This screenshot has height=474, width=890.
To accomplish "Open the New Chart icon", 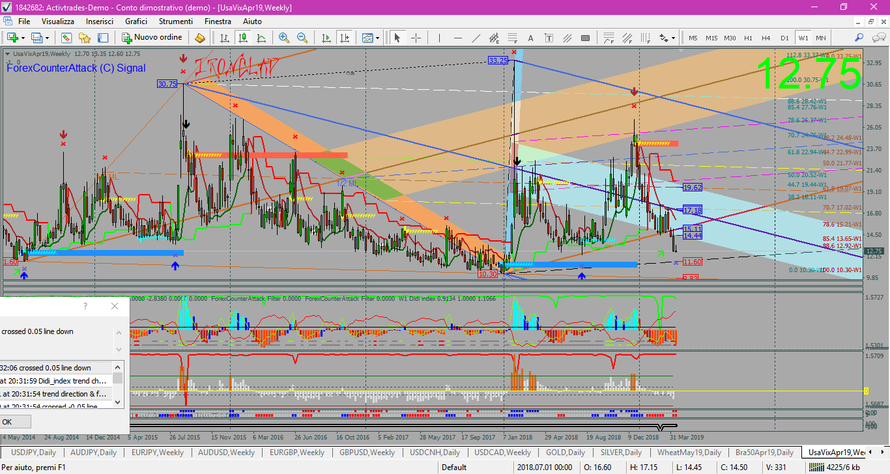I will 12,38.
